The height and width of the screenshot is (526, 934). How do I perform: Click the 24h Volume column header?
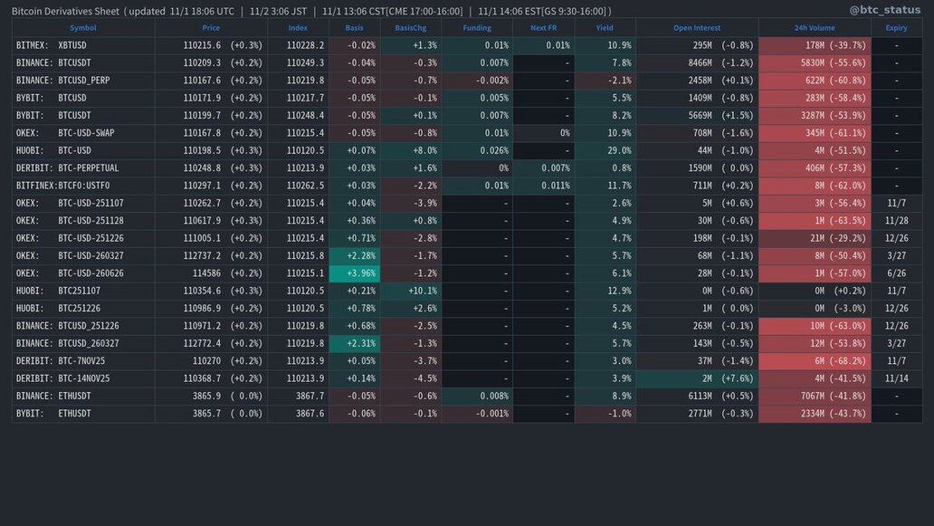pyautogui.click(x=815, y=28)
